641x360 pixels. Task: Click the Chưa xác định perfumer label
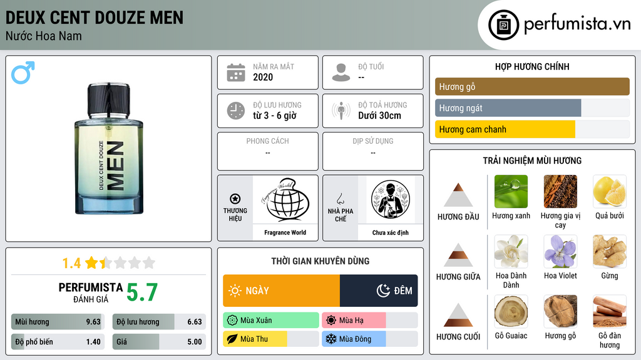[391, 232]
